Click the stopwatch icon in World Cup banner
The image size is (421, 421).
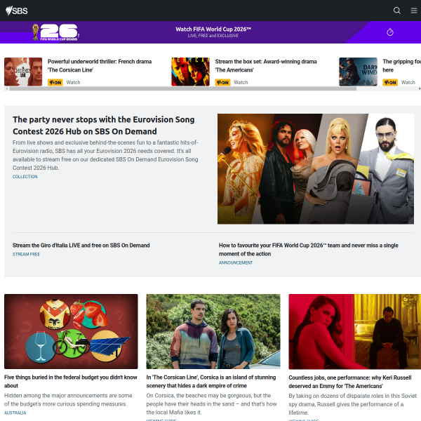[390, 32]
